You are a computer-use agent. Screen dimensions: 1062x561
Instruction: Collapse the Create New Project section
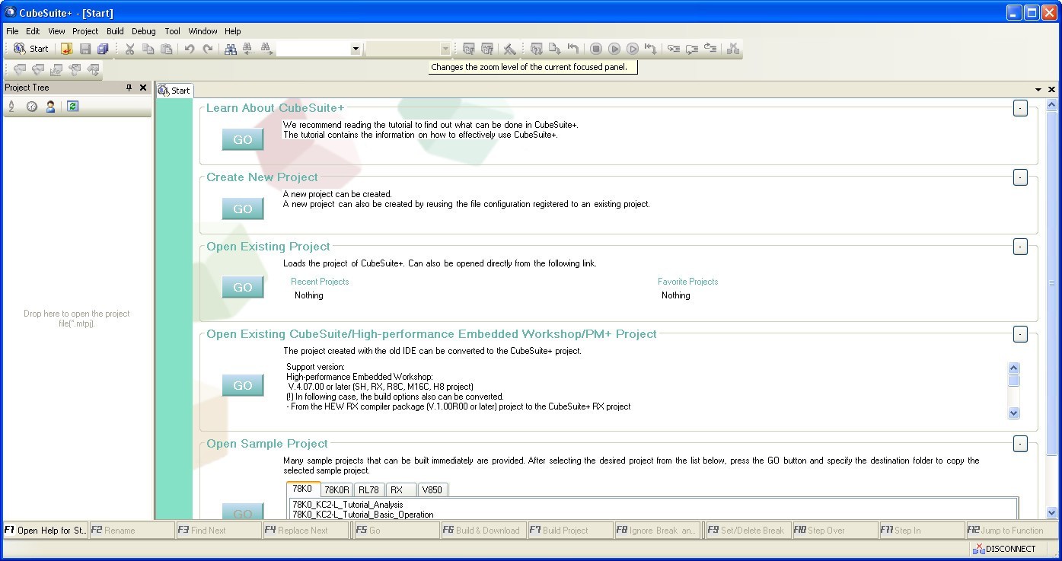coord(1020,177)
